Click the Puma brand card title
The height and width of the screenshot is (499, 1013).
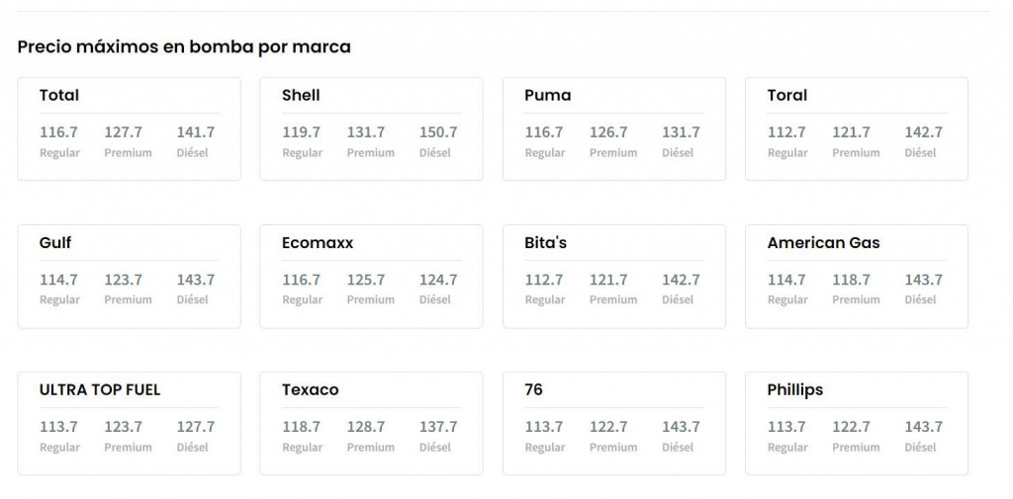tap(547, 95)
